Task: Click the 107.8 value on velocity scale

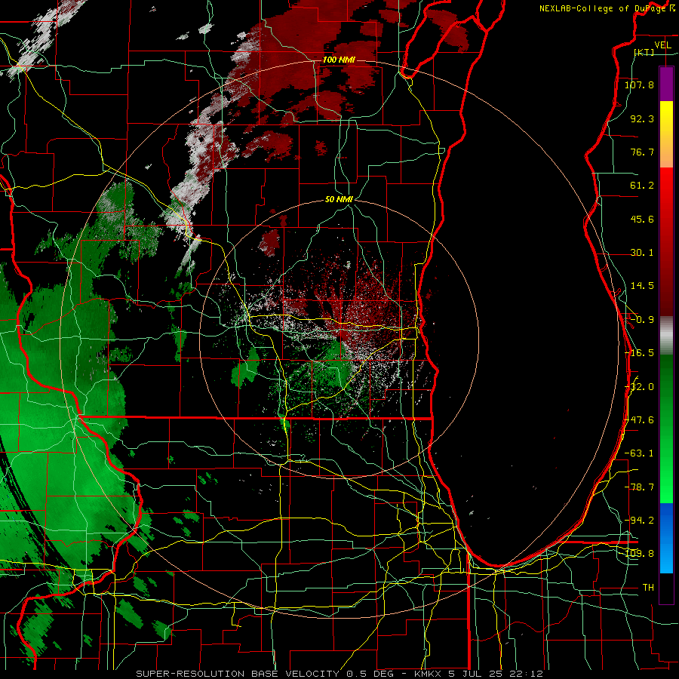Action: pyautogui.click(x=639, y=84)
